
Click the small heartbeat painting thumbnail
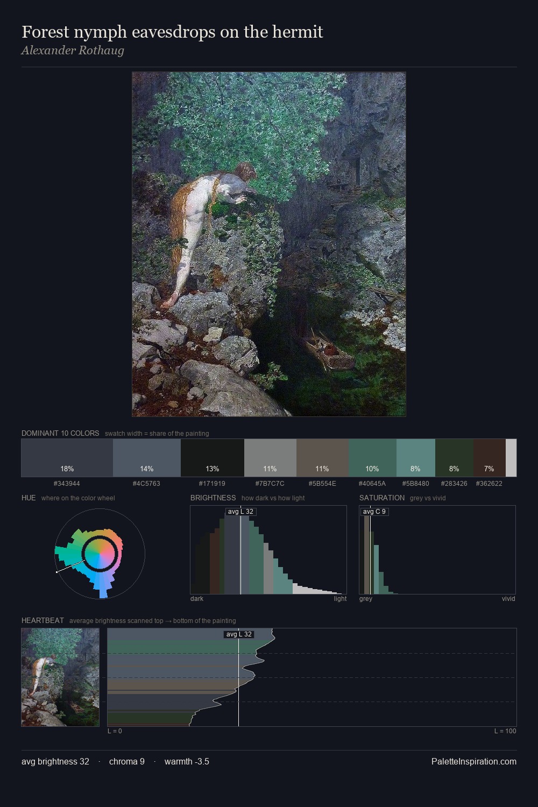click(60, 677)
